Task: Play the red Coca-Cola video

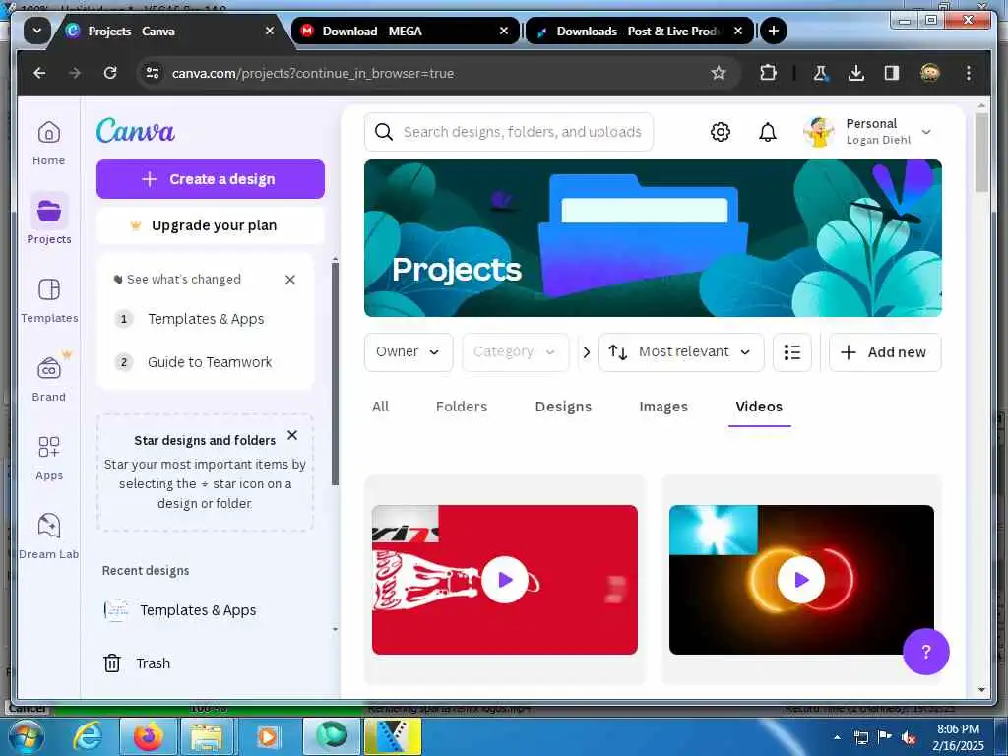Action: (x=505, y=580)
